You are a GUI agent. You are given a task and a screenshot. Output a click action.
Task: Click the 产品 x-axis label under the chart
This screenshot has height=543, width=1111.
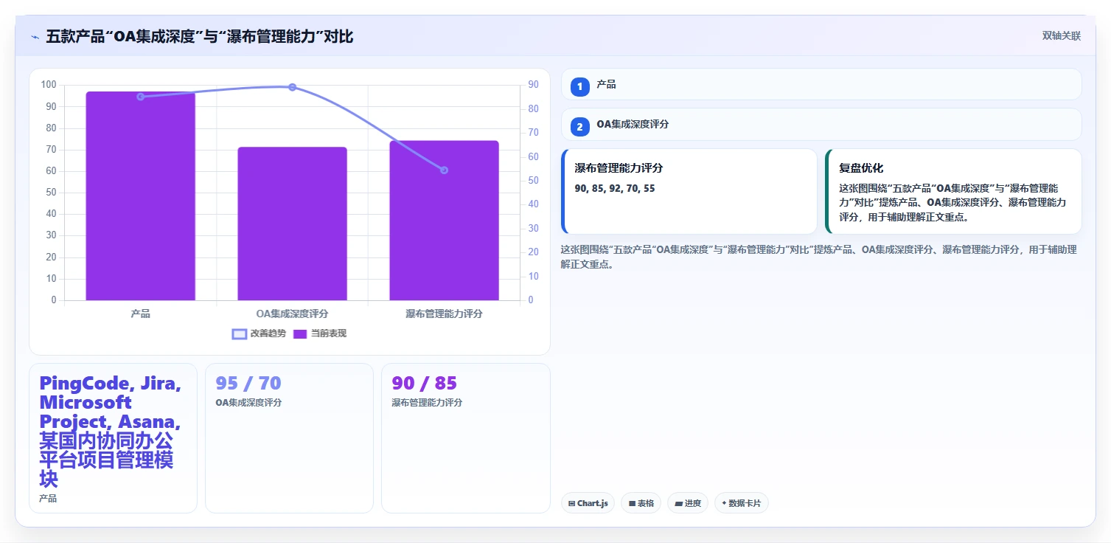tap(140, 314)
